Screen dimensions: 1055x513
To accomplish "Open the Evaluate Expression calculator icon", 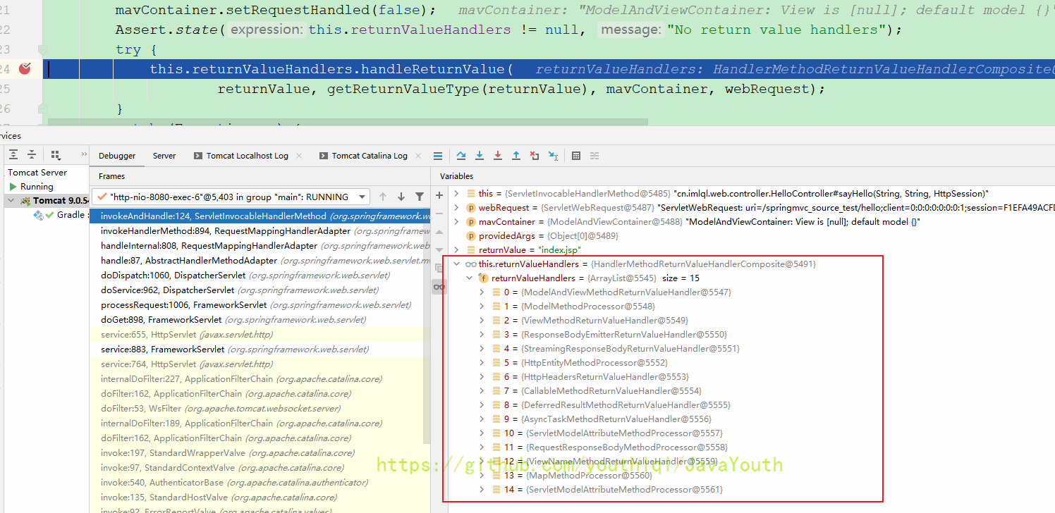I will [576, 156].
